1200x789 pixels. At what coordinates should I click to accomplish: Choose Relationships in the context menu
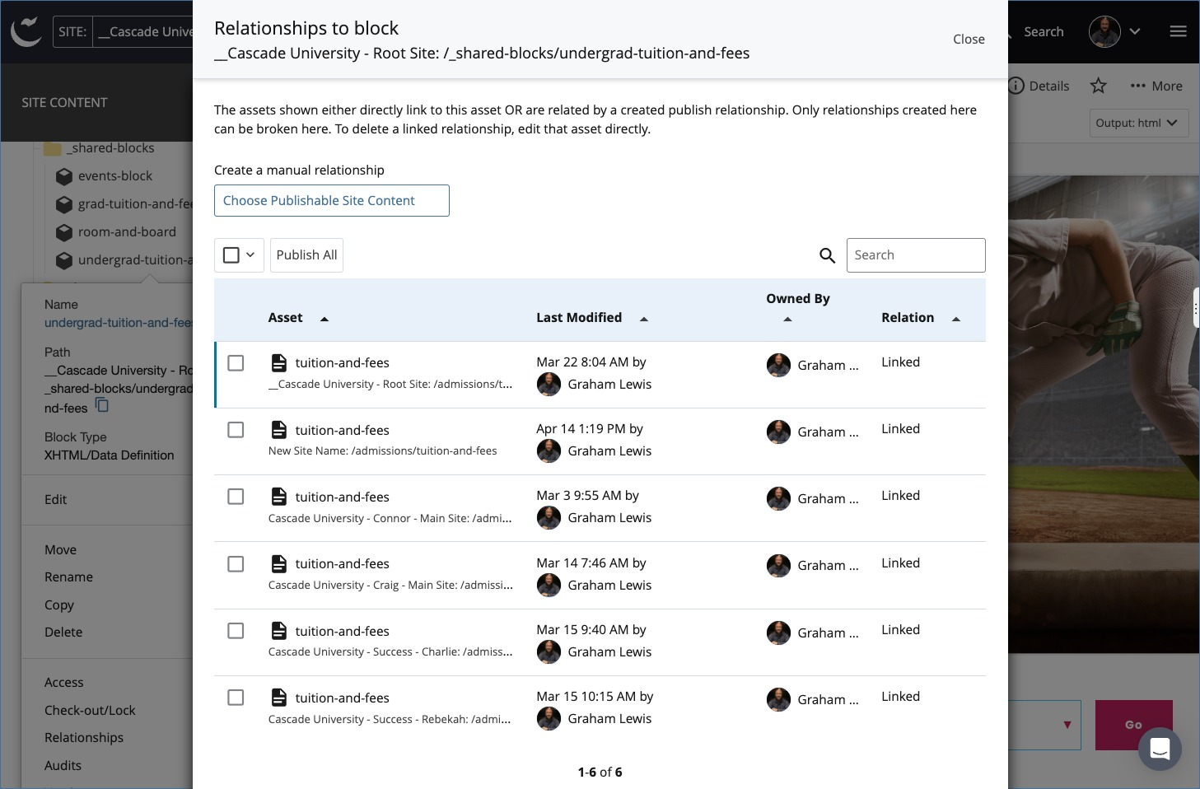(84, 737)
